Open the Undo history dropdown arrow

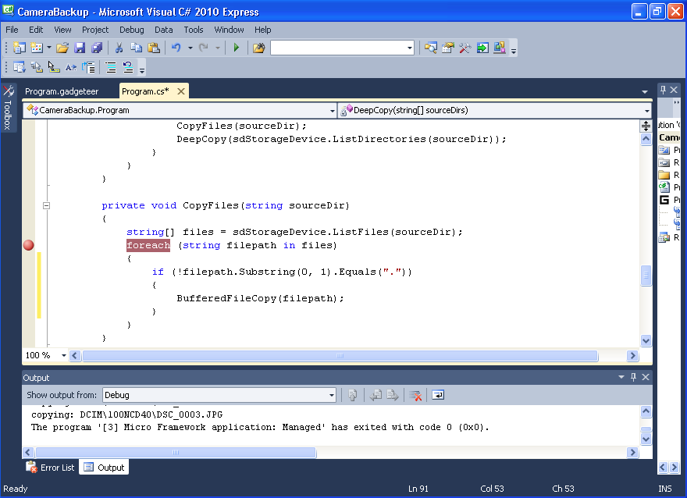click(190, 48)
